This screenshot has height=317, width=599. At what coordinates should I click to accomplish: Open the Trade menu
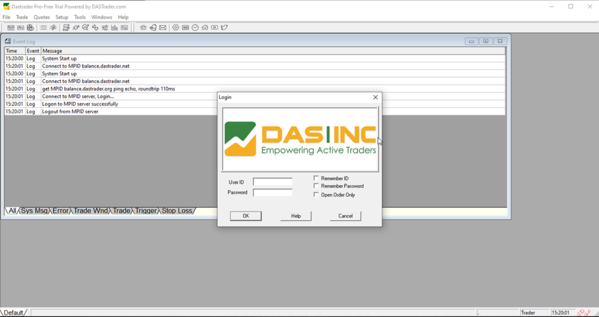tap(22, 17)
